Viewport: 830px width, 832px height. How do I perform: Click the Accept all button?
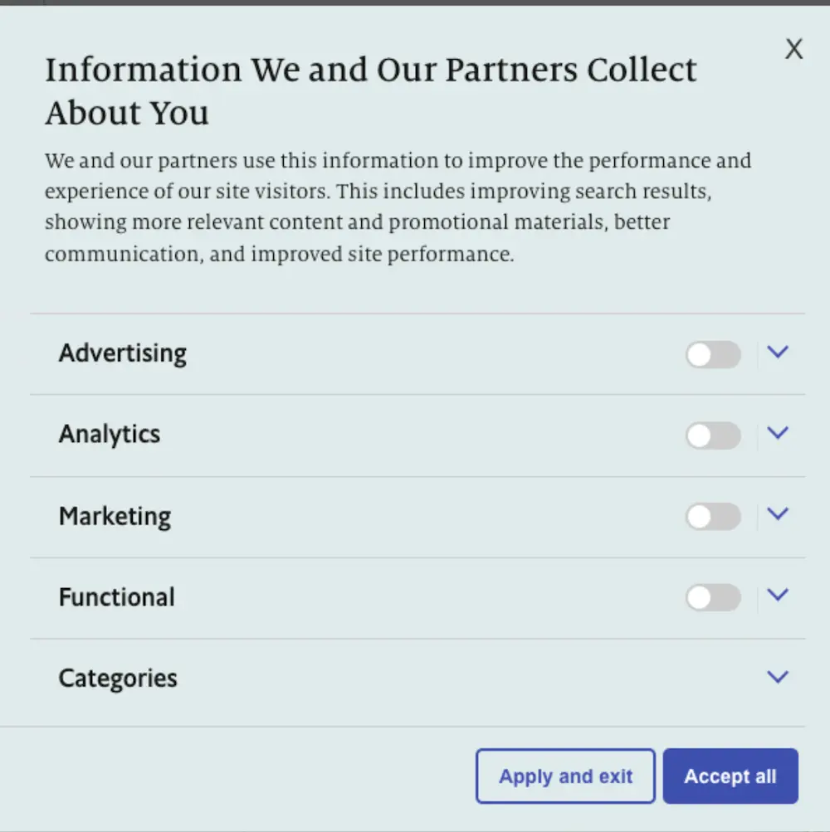point(730,776)
